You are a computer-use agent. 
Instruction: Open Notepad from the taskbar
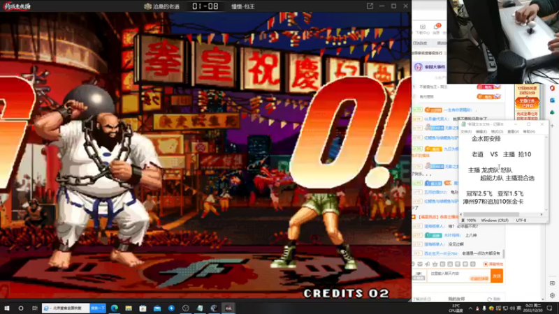click(x=200, y=308)
